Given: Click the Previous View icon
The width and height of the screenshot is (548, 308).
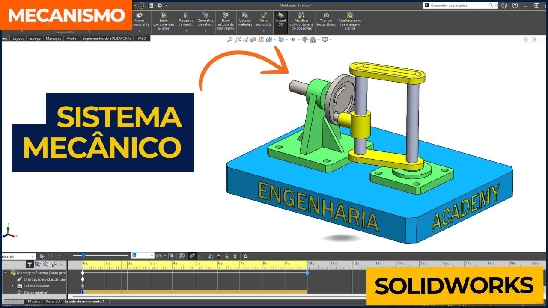Looking at the screenshot, I should click(x=245, y=39).
